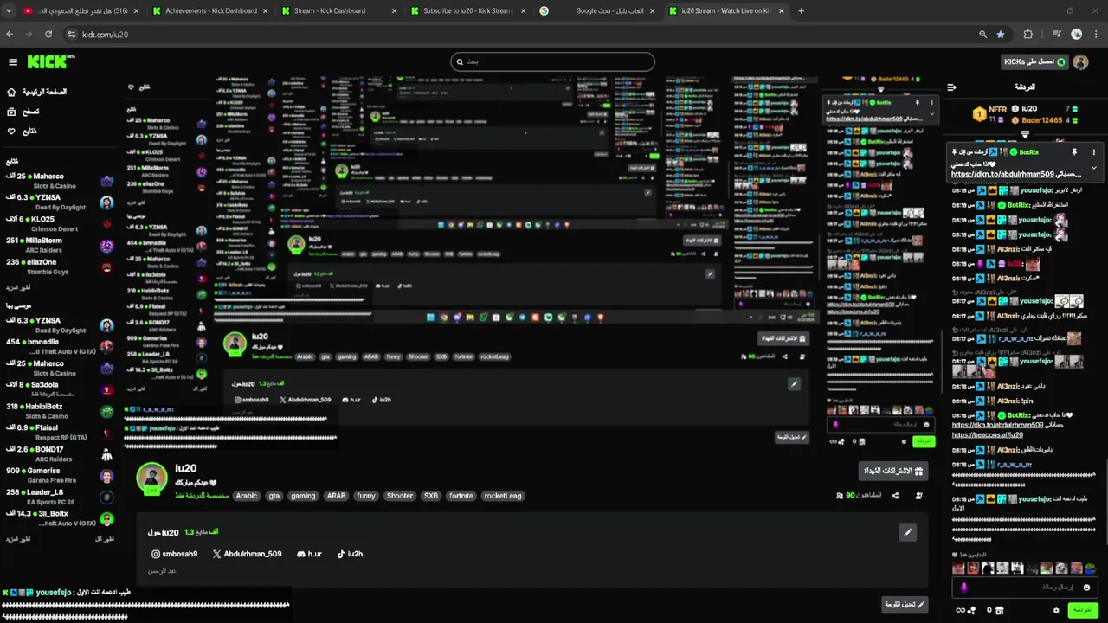Switch to the Achievements - Kick Dashboard tab
This screenshot has height=623, width=1108.
coord(210,10)
